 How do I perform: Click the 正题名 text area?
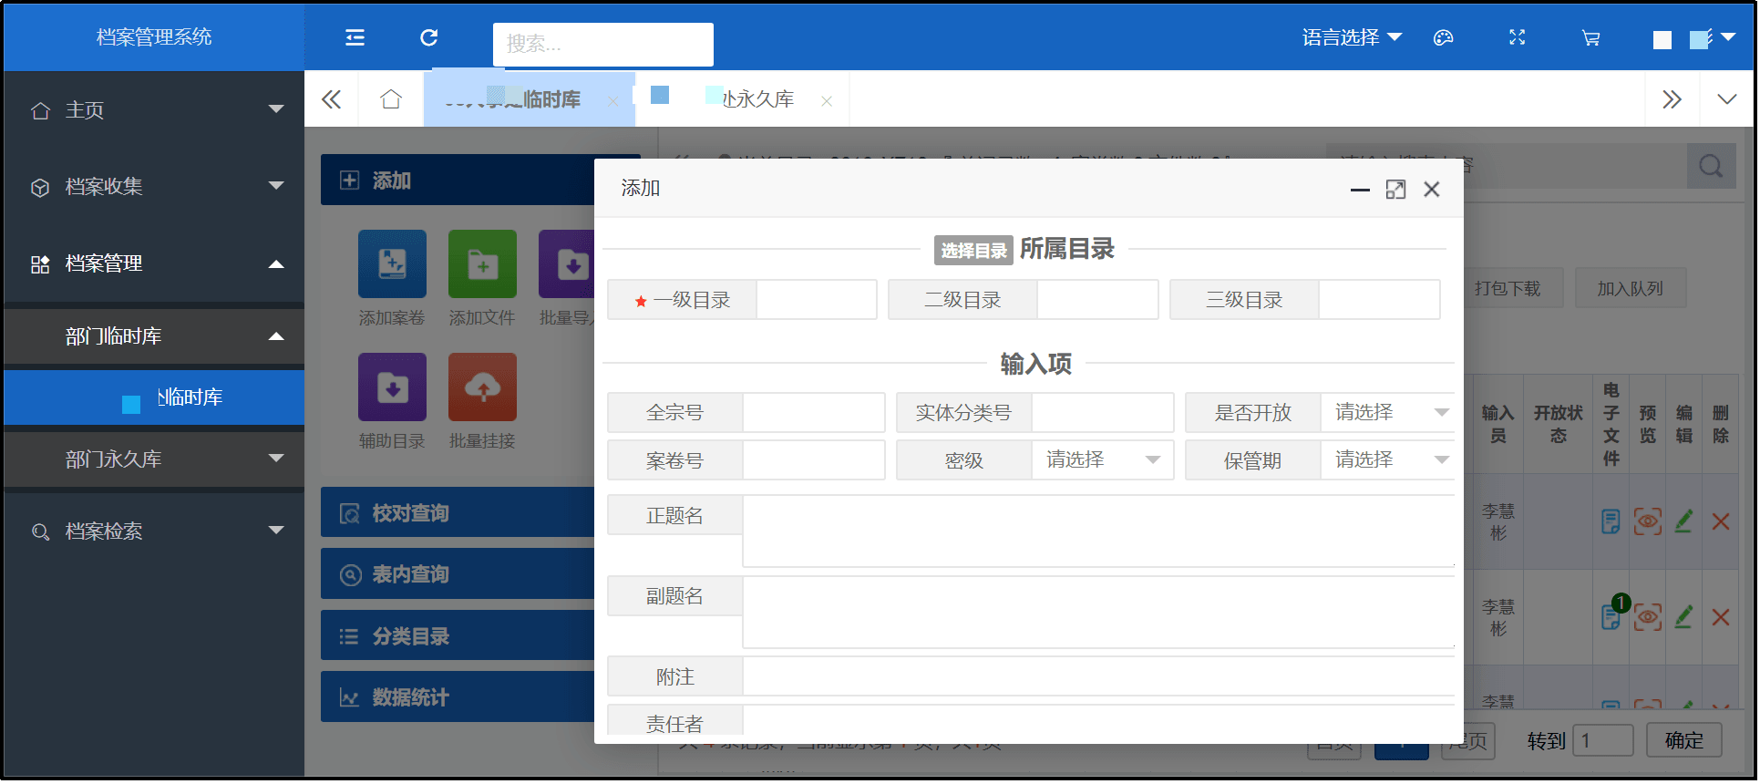tap(1097, 531)
